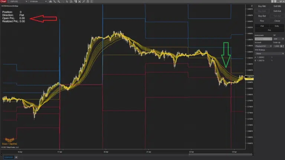This screenshot has height=160, width=285.
Task: Click the Buy Mkt button
Action: point(262,6)
